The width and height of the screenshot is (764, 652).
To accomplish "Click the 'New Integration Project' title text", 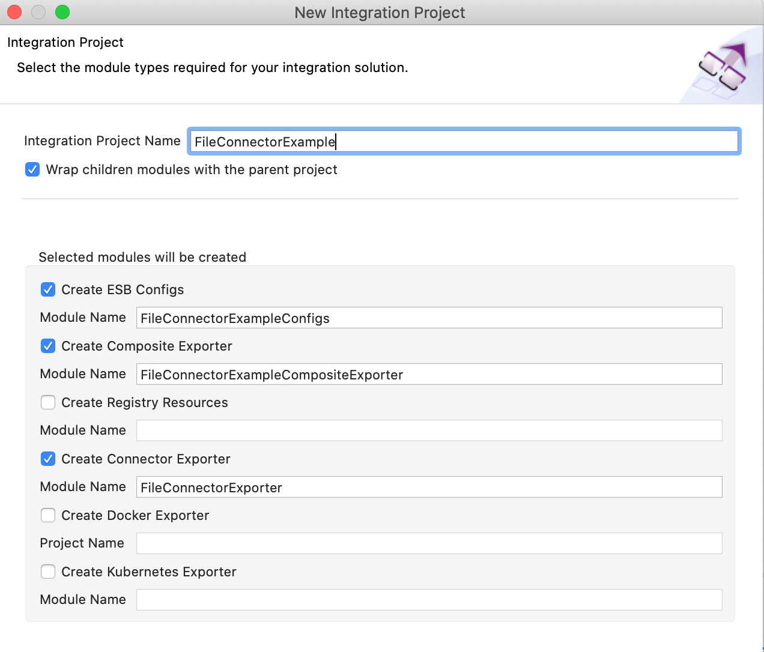I will click(x=380, y=13).
